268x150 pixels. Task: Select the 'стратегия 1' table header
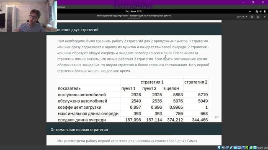[x=152, y=82]
